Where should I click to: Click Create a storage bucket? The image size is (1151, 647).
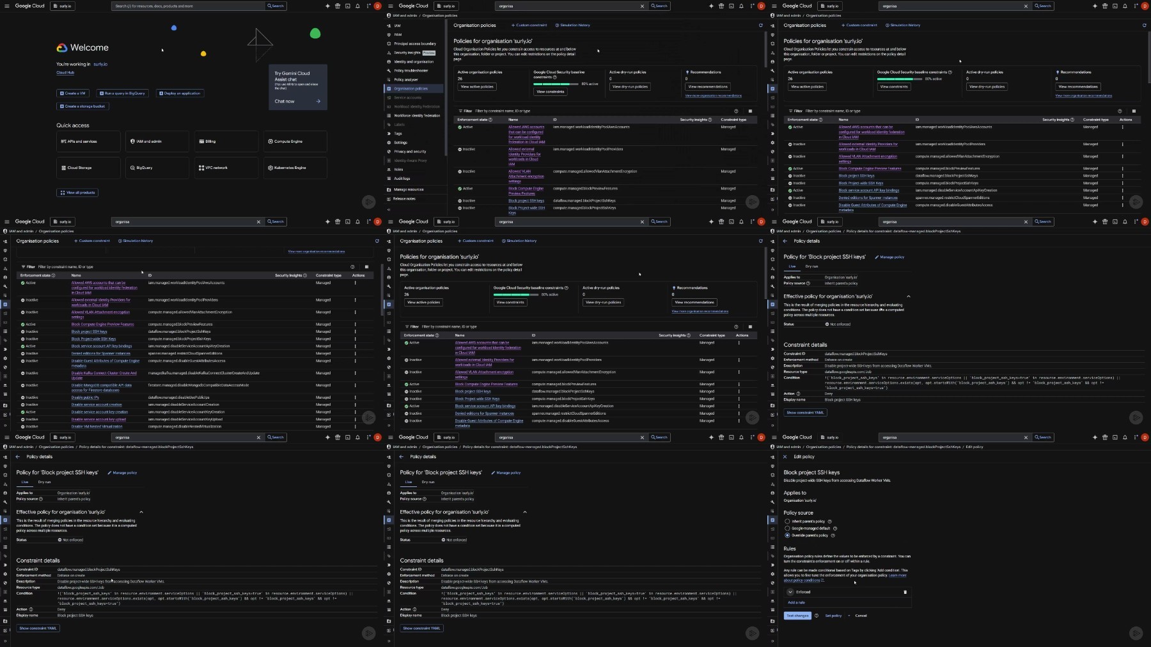pyautogui.click(x=83, y=106)
